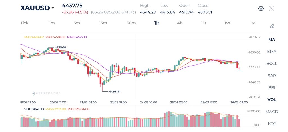Turn on the SAR indicator
The width and height of the screenshot is (288, 132).
(x=272, y=76)
